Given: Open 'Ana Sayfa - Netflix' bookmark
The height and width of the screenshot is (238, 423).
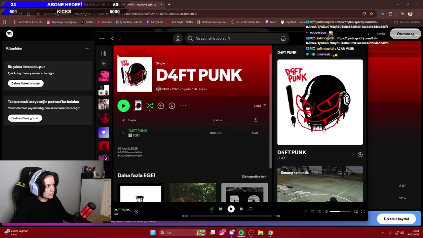Looking at the screenshot, I should pos(180,22).
